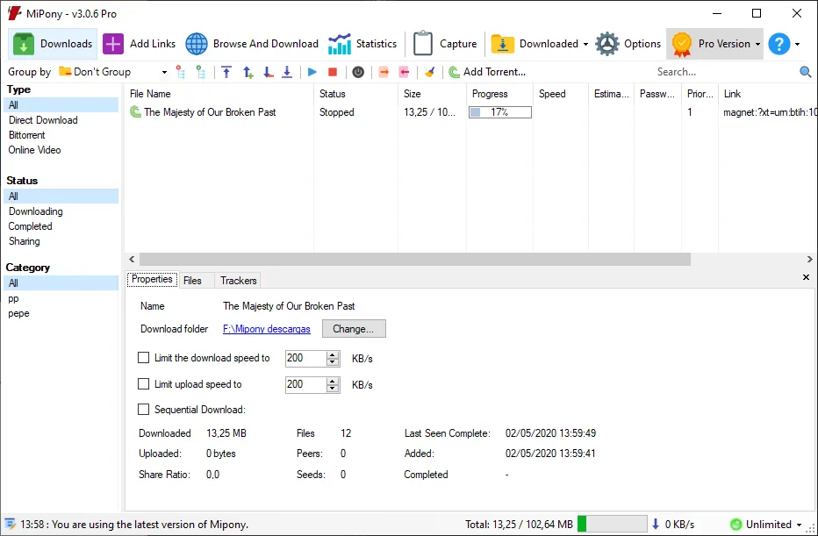Increase upload speed limit with up spinner

coord(333,381)
